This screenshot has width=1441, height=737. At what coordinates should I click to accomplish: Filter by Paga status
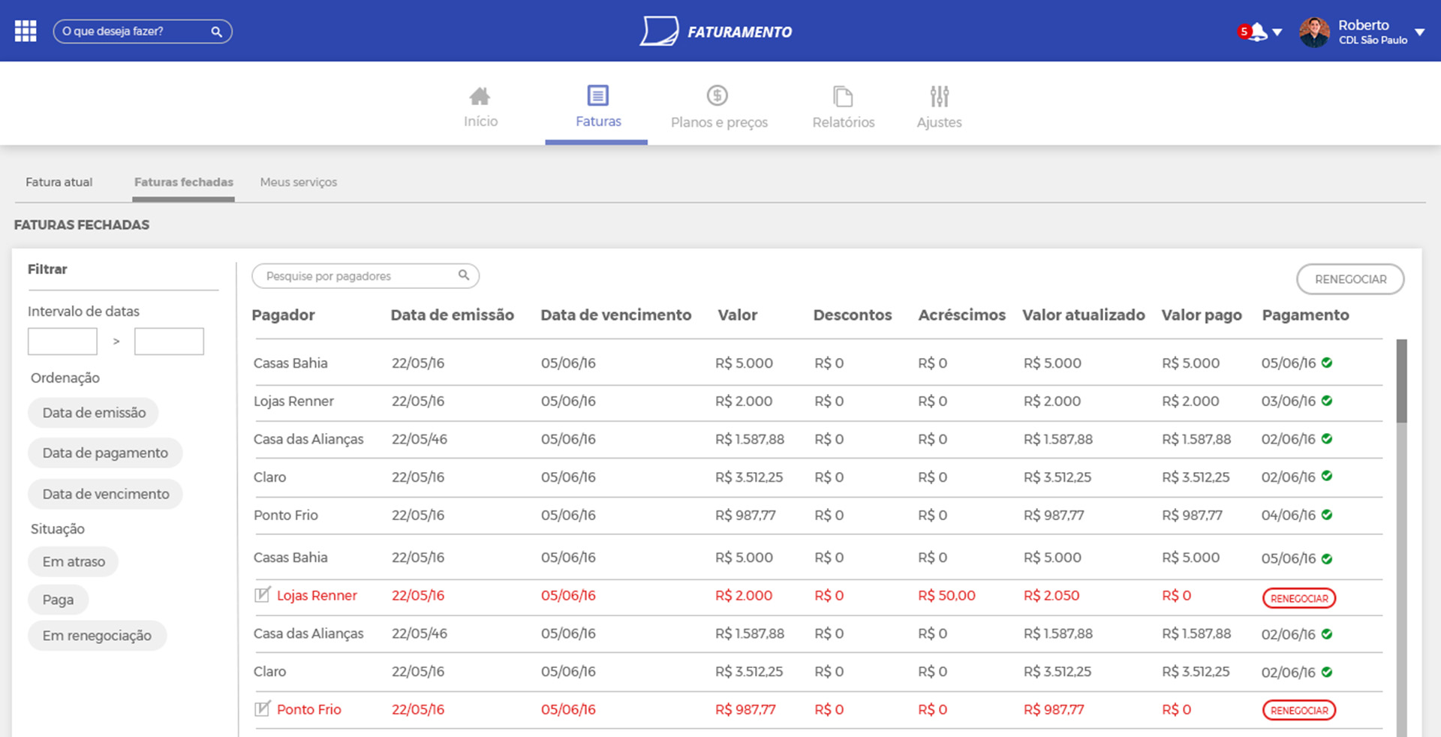point(58,600)
